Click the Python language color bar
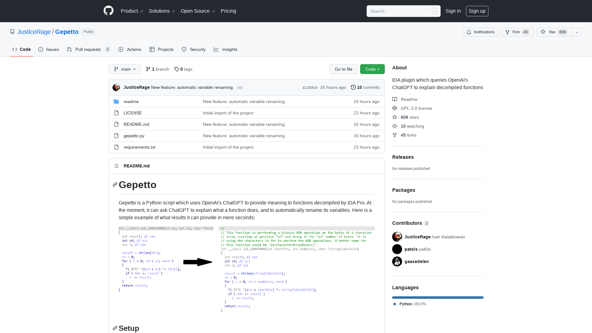The height and width of the screenshot is (333, 592). pyautogui.click(x=438, y=298)
